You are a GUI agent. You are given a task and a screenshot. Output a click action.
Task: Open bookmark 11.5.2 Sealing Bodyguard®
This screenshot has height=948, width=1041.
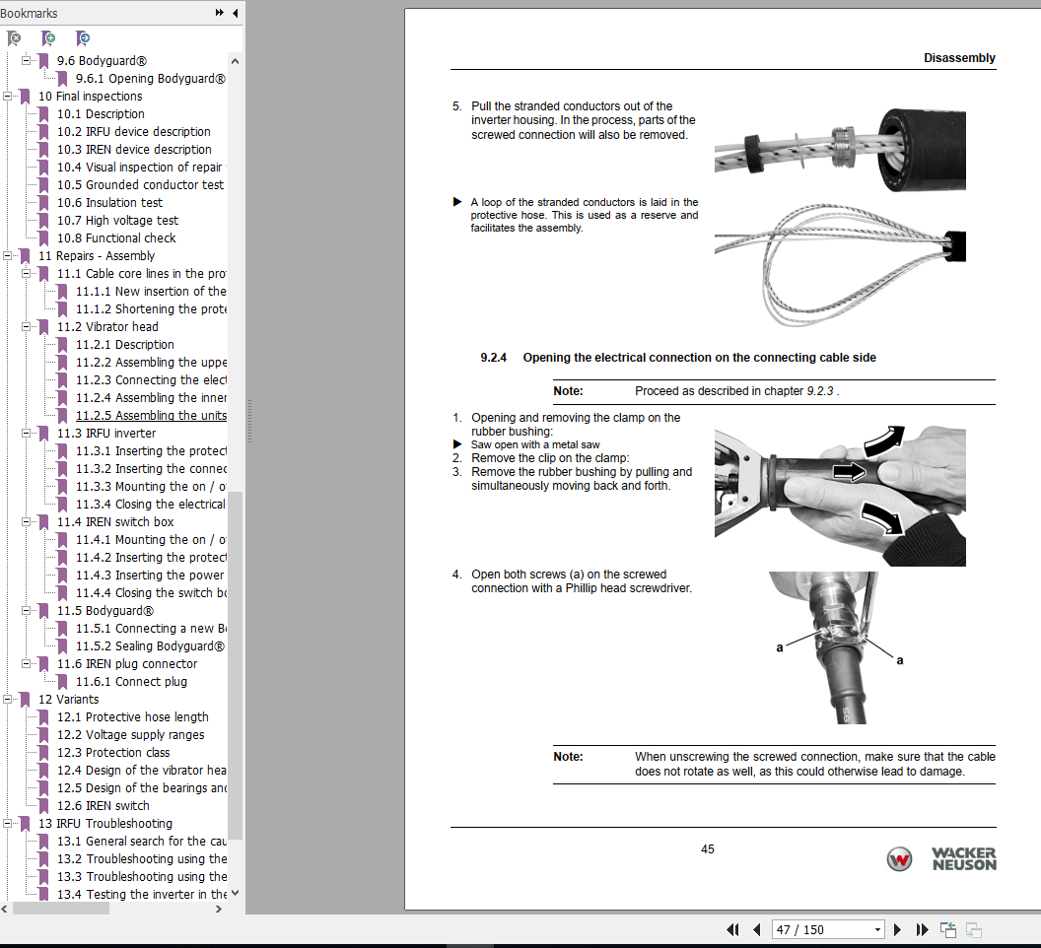pyautogui.click(x=150, y=645)
